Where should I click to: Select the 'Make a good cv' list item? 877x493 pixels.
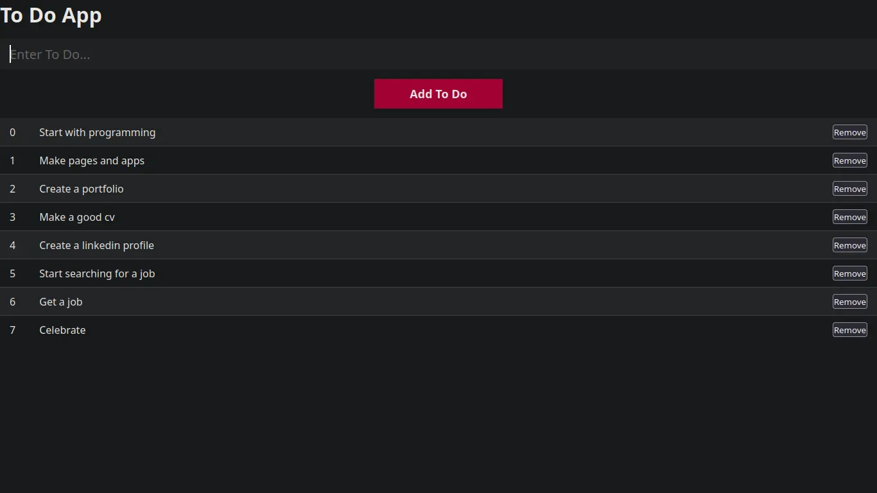click(77, 217)
